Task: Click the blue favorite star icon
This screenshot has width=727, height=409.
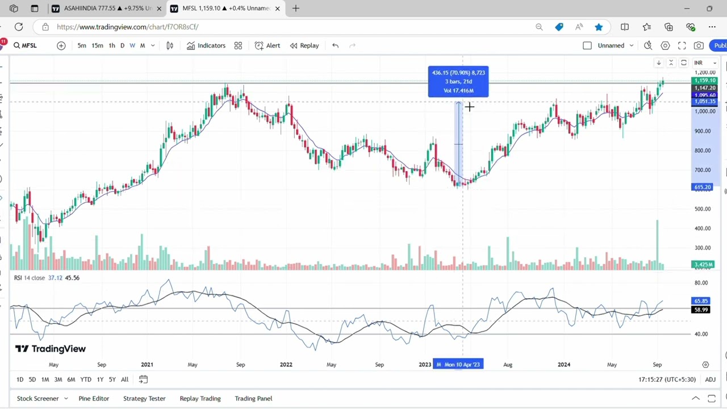Action: pos(599,27)
